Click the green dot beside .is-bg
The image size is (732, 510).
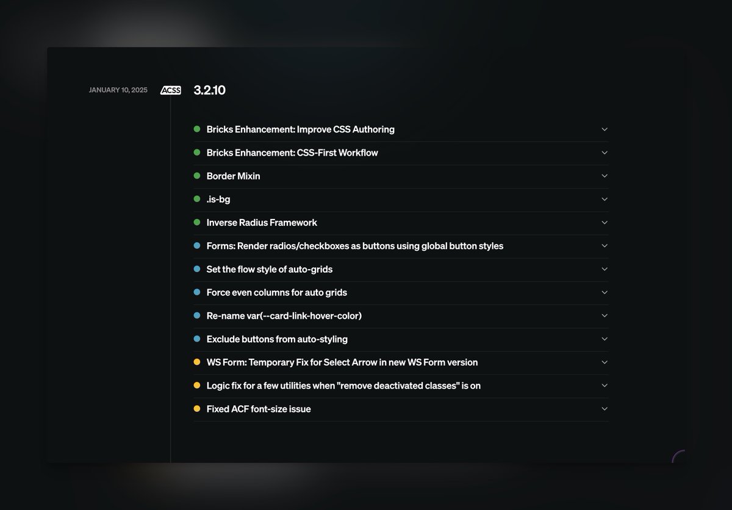[x=197, y=199]
